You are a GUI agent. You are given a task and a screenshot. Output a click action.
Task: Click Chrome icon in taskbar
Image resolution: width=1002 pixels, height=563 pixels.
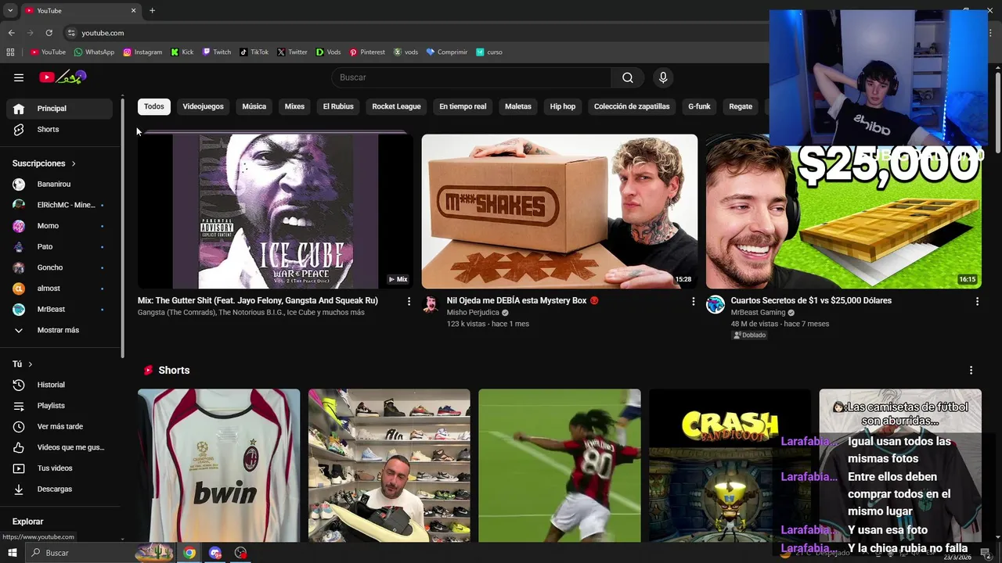click(x=189, y=553)
